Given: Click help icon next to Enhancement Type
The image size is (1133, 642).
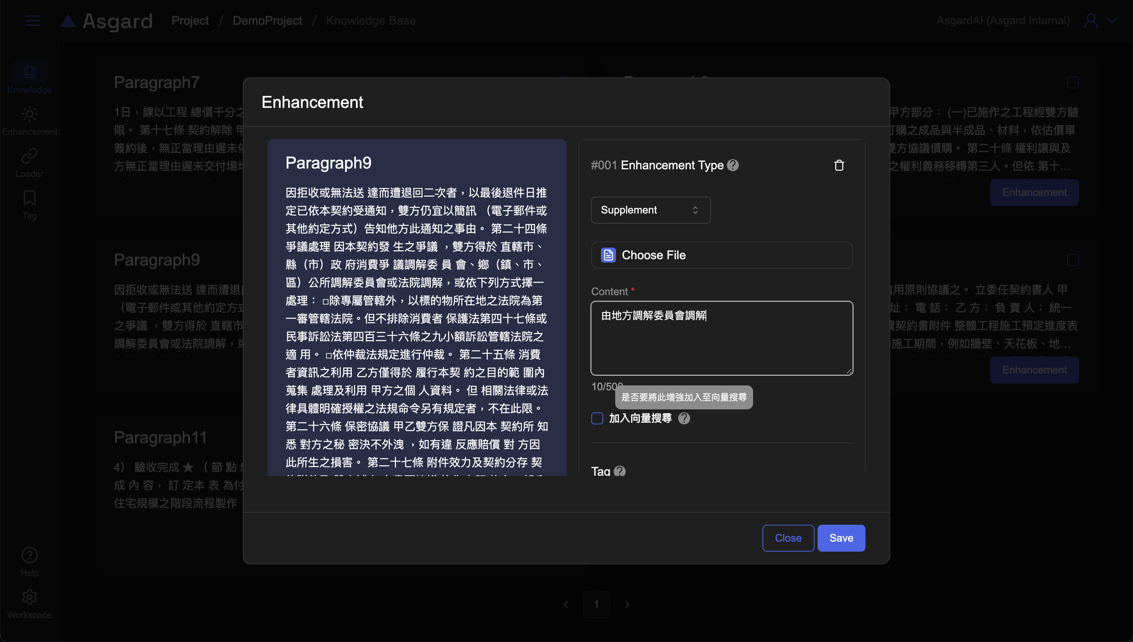Looking at the screenshot, I should (x=732, y=165).
